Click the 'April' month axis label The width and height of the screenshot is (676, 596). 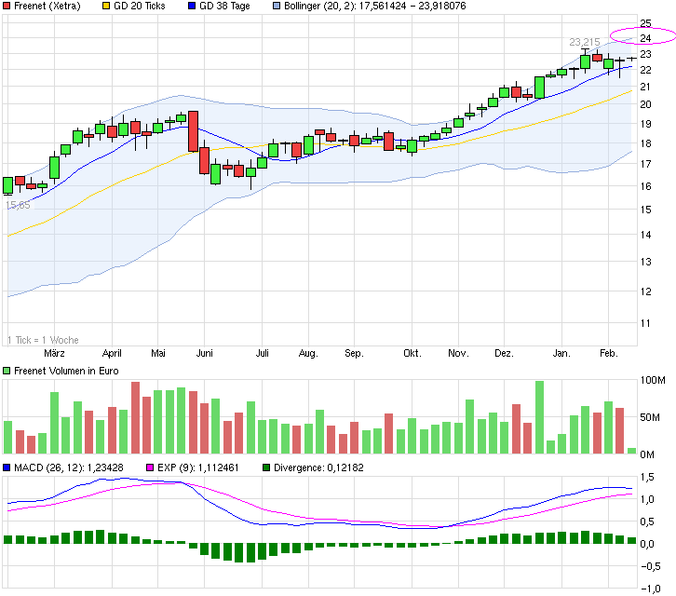[x=112, y=353]
